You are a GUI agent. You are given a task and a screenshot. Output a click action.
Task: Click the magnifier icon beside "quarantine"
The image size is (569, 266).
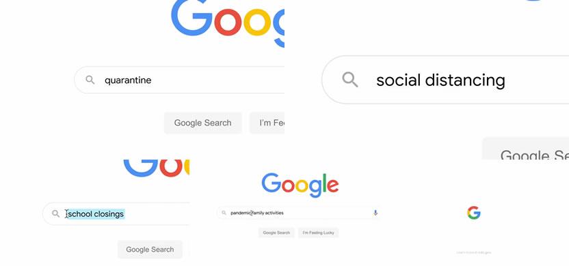[90, 80]
